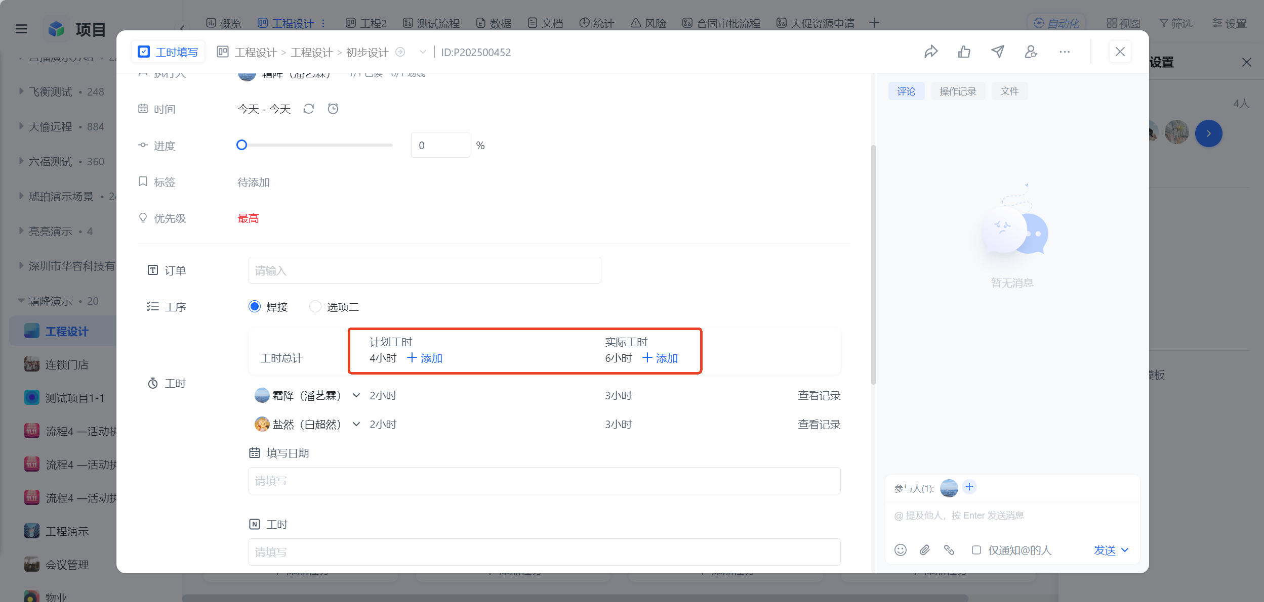
Task: Click the alarm reminder clock icon
Action: [333, 109]
